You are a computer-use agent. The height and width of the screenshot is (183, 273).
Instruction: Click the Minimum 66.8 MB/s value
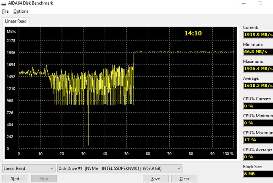coord(258,51)
